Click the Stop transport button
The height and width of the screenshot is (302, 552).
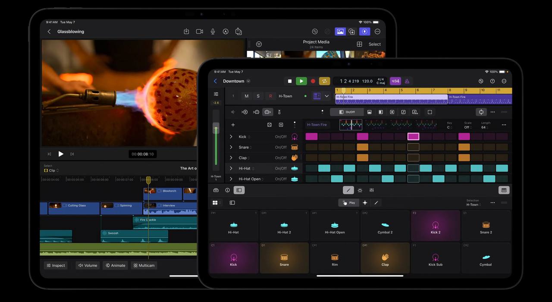coord(290,81)
